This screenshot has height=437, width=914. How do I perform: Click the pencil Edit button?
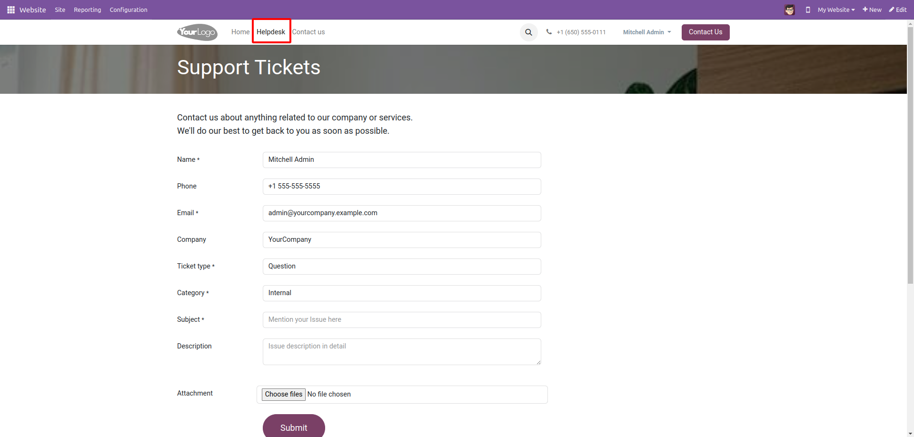pos(897,10)
